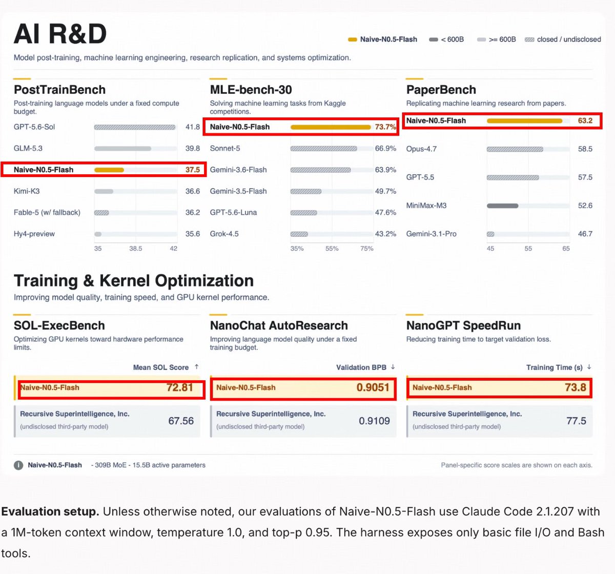Click the GLM-5.3 row label
615x574 pixels.
28,148
